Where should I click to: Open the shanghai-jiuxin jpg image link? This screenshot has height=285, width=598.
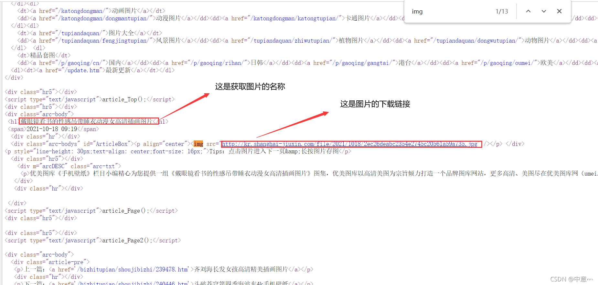[350, 144]
